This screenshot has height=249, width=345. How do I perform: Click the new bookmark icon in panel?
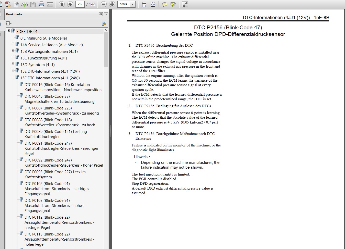click(x=104, y=23)
